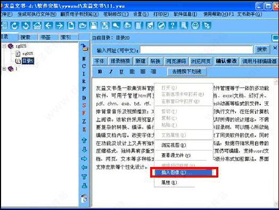Open the 密码修改(Y) menu
The image size is (279, 210).
(x=116, y=14)
